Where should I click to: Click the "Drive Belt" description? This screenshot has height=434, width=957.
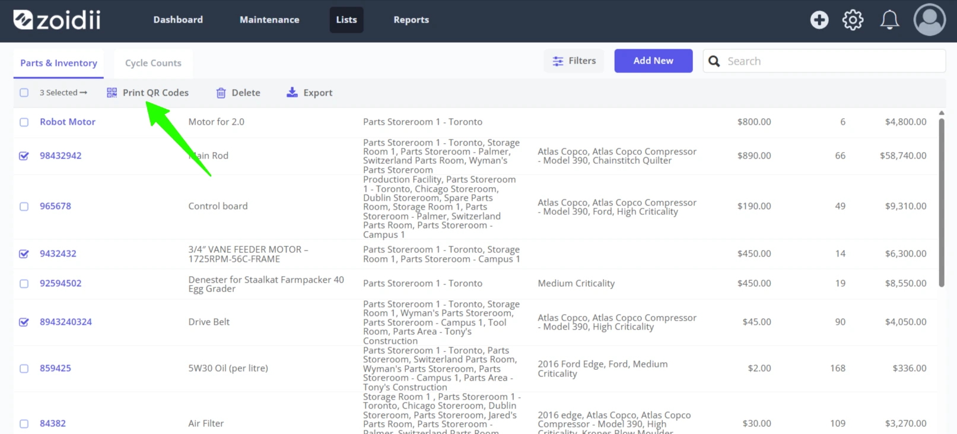[x=209, y=322]
